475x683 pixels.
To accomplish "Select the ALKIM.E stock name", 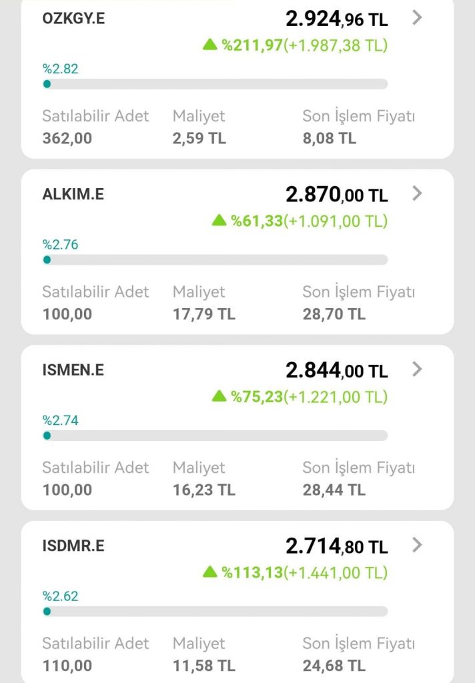I will [x=73, y=194].
